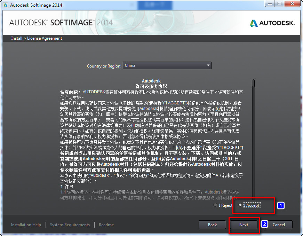Click the '1. 许可' section heading
303x236 pixels.
67,187
